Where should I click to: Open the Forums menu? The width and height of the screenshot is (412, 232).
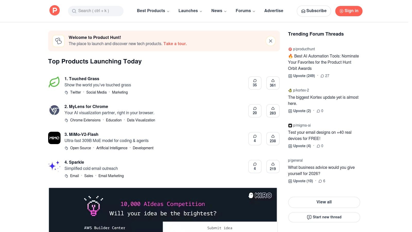tap(245, 11)
